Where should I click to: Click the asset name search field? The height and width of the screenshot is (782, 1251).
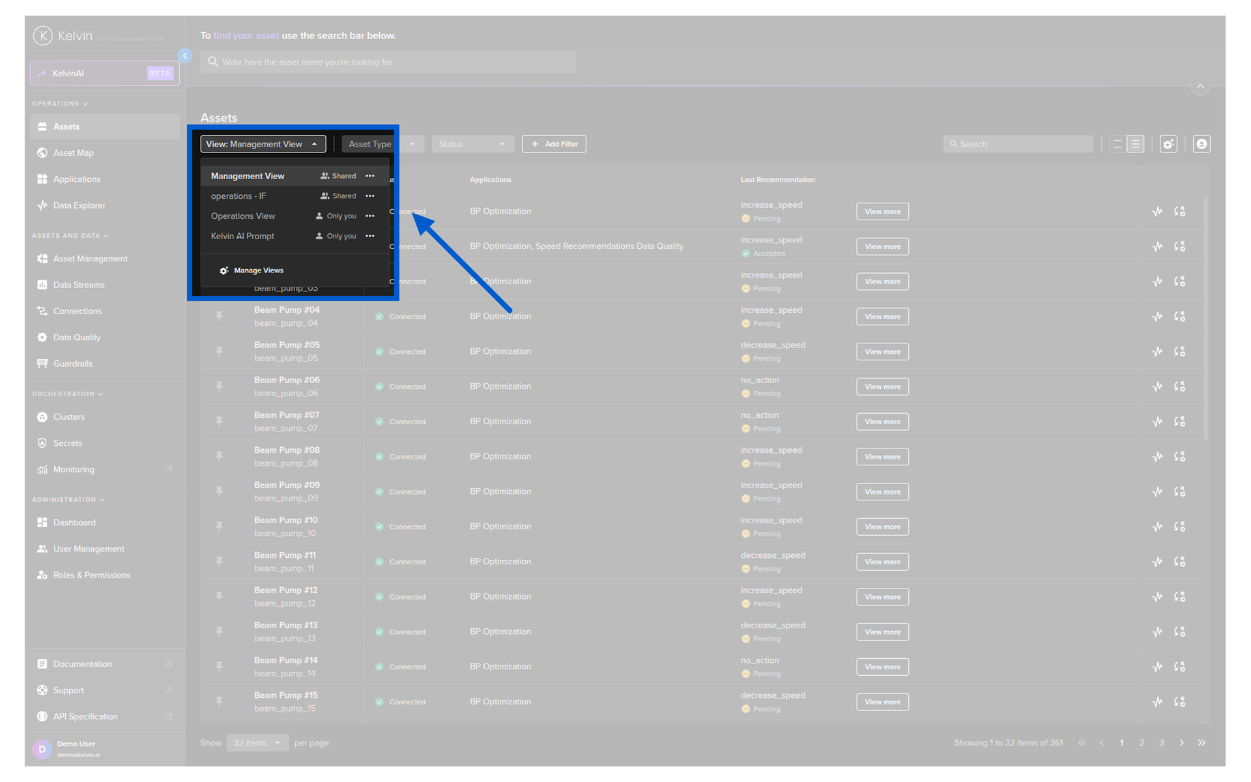[388, 62]
